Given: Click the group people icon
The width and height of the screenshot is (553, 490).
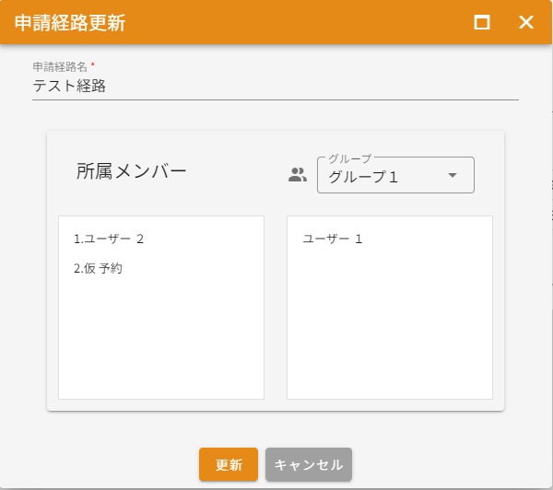Looking at the screenshot, I should pyautogui.click(x=297, y=175).
